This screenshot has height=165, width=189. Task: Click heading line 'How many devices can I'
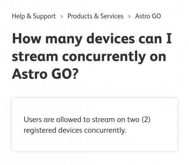tap(92, 39)
